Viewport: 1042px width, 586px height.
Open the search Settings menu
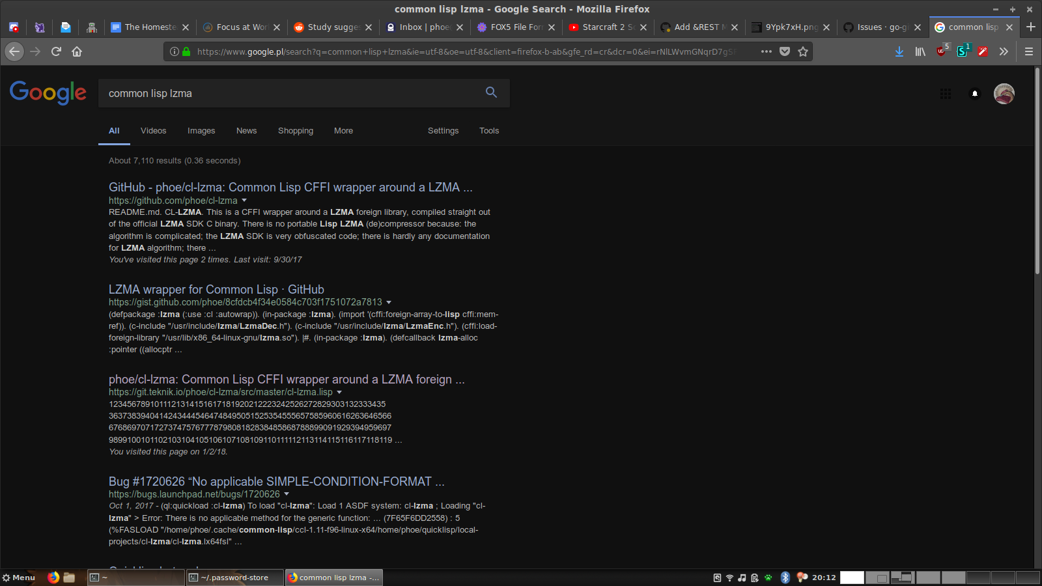(443, 131)
